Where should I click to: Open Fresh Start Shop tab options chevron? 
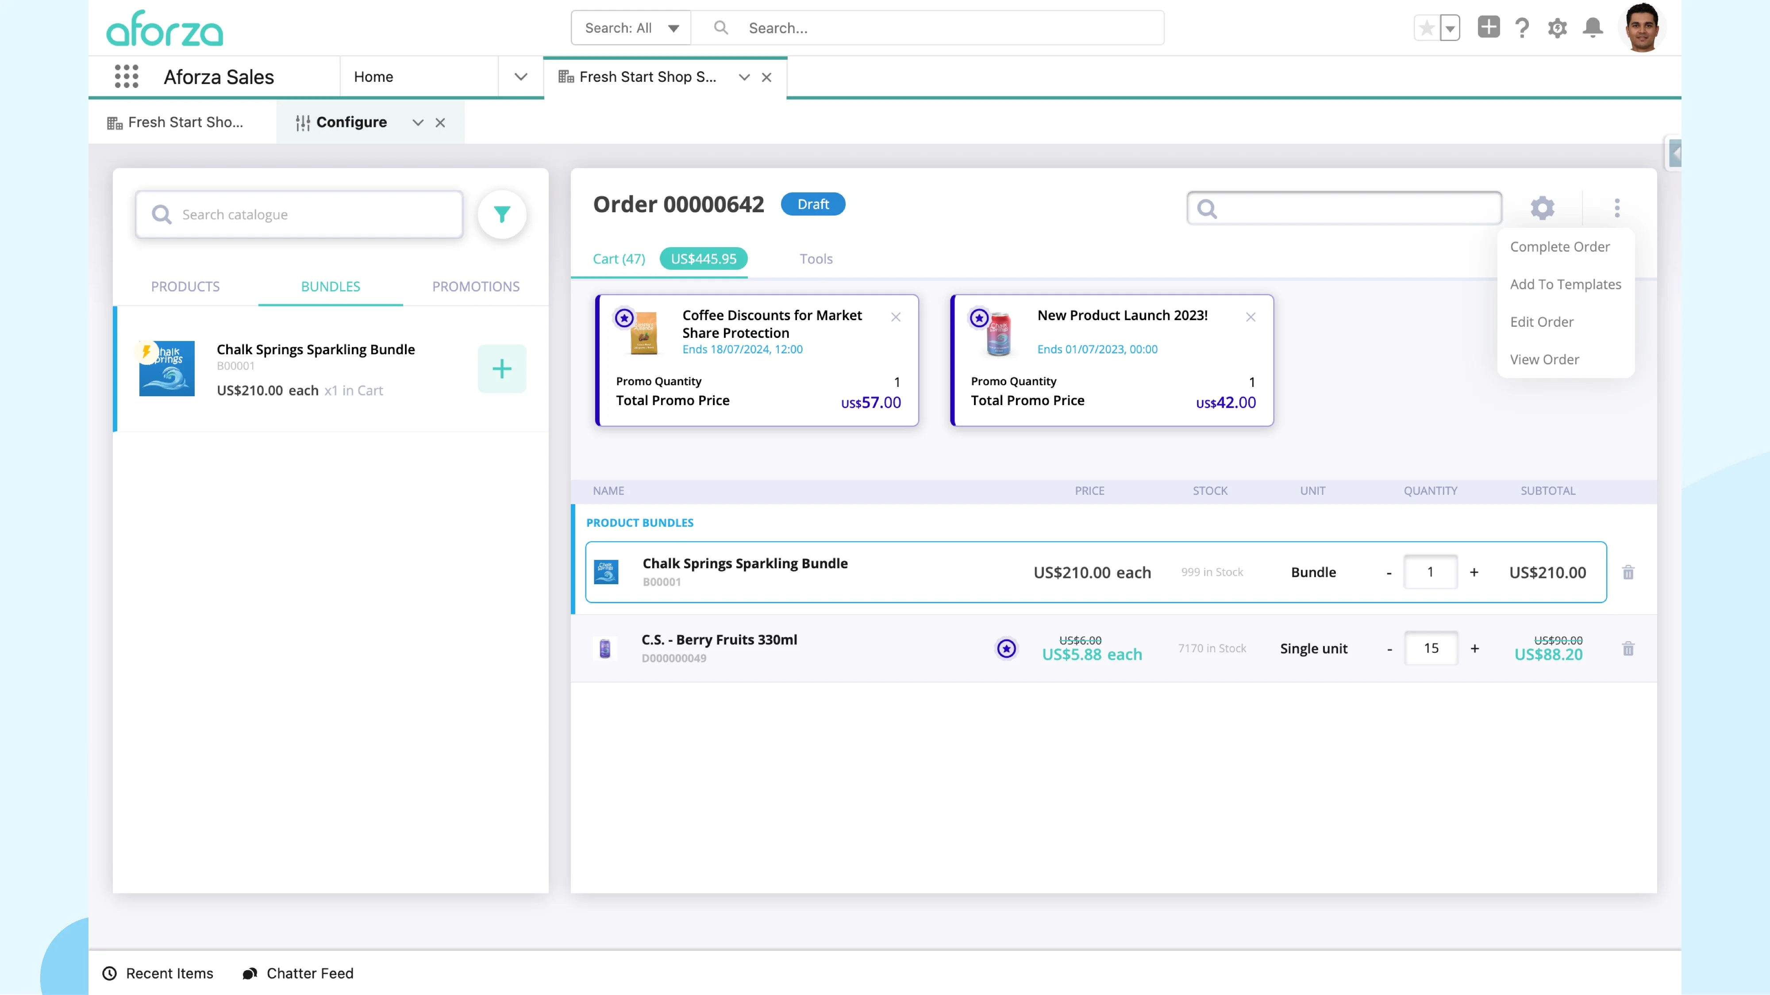(x=744, y=77)
